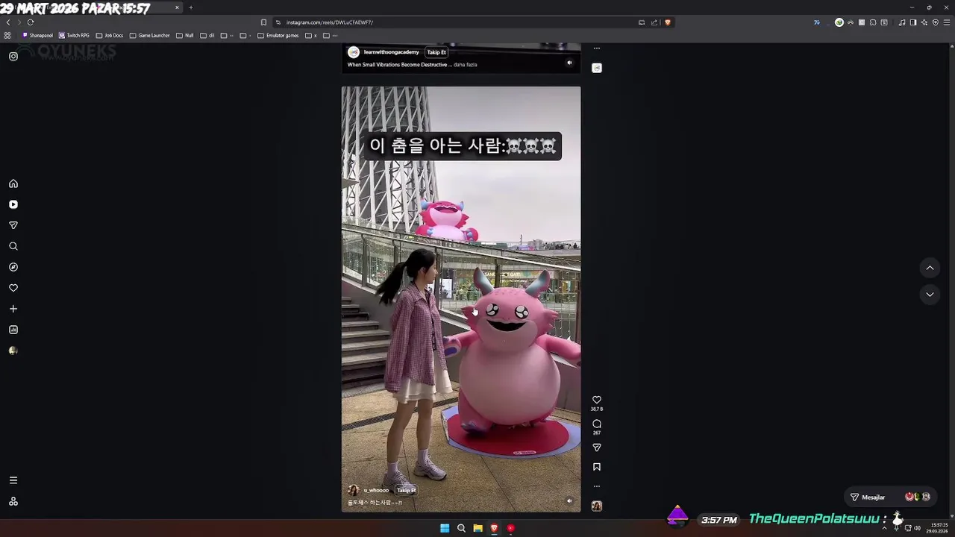The height and width of the screenshot is (537, 955).
Task: Open Instagram home from the logo icon
Action: (13, 57)
